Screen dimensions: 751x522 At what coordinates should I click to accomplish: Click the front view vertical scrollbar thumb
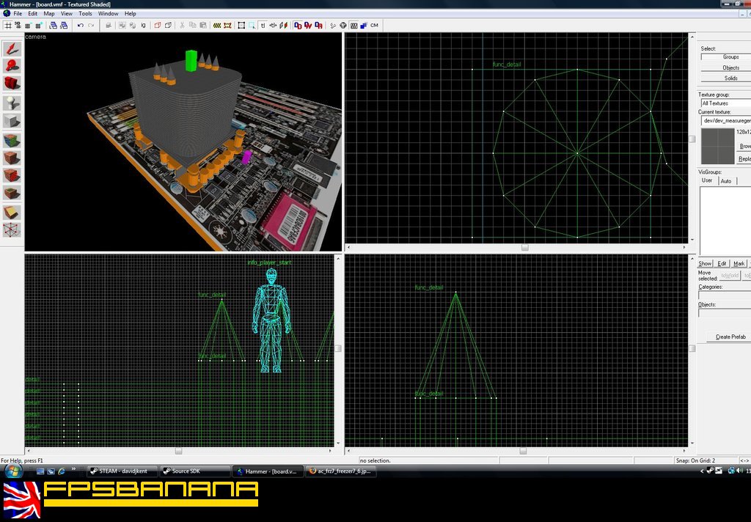pos(337,349)
